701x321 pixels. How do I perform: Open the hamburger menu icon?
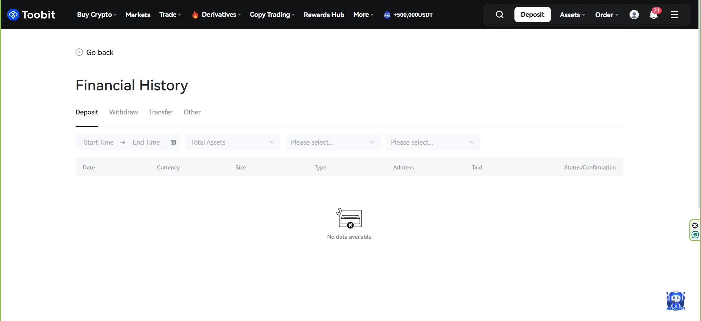click(674, 15)
